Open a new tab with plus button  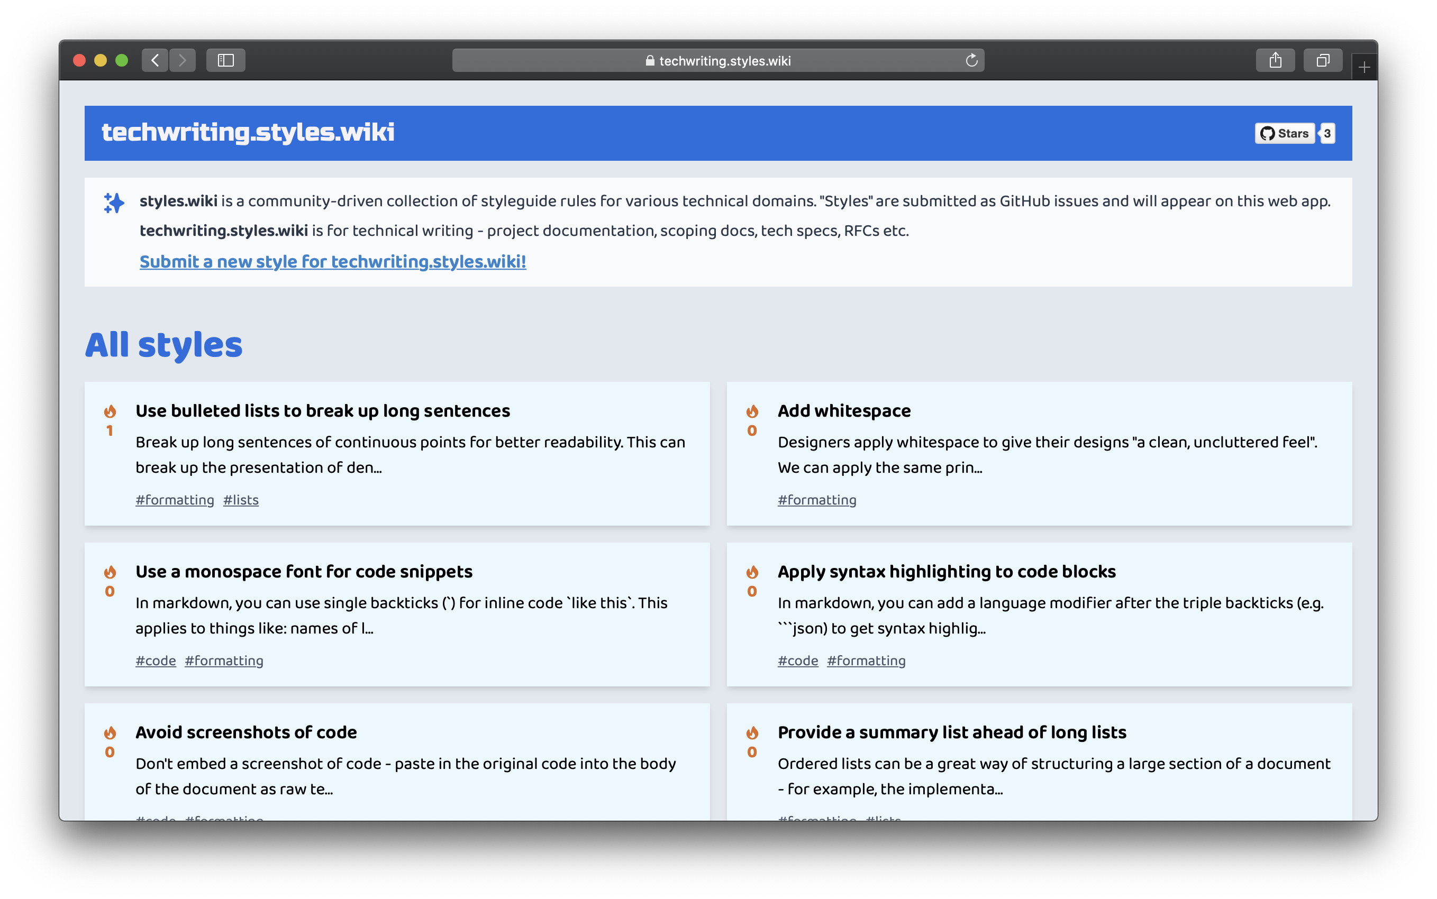pos(1364,68)
